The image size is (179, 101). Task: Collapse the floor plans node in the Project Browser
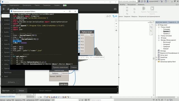[x=159, y=27]
